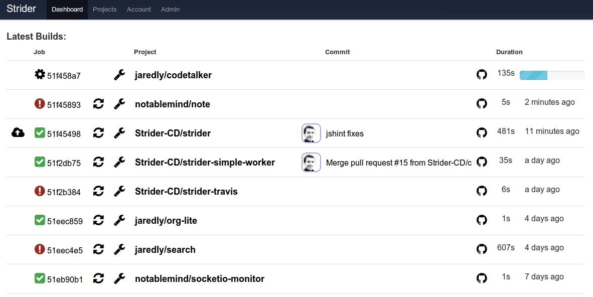
Task: Open the wrench config for jaredly/codetalker
Action: pos(119,75)
